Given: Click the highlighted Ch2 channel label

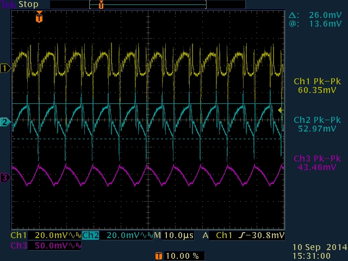Looking at the screenshot, I should pyautogui.click(x=91, y=235).
